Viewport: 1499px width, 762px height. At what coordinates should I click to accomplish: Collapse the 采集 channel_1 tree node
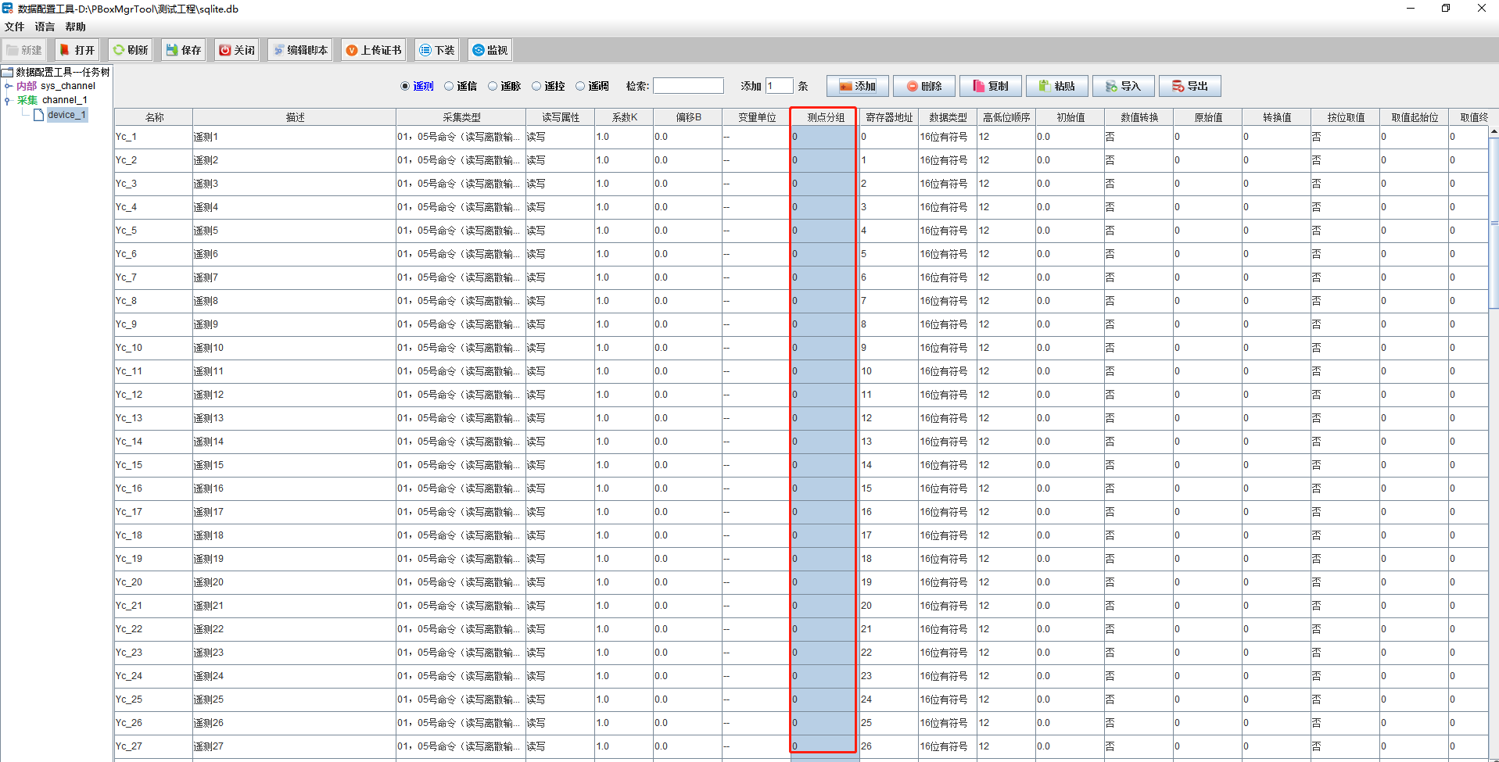tap(8, 100)
